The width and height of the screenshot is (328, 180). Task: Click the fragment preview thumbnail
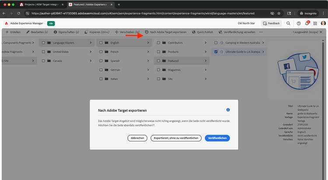(x=298, y=71)
